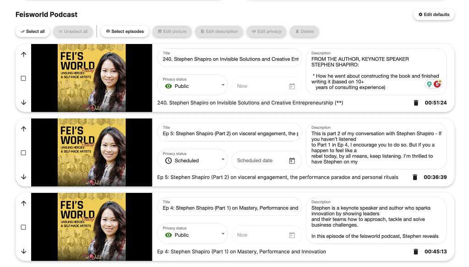Move episode 240 up with arrow

click(x=24, y=54)
